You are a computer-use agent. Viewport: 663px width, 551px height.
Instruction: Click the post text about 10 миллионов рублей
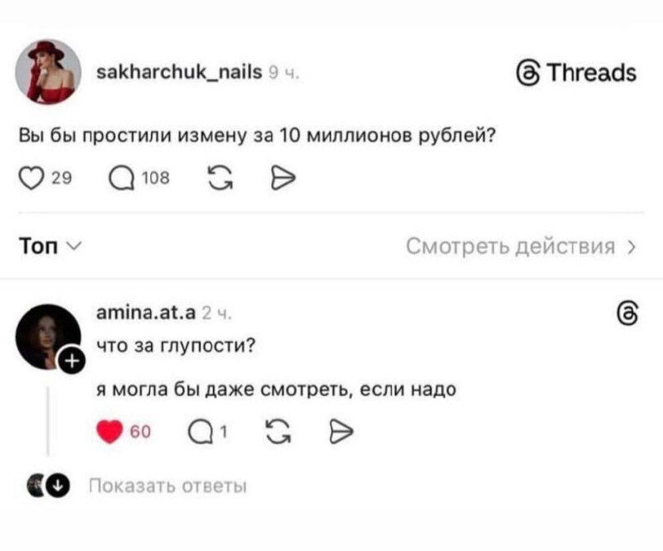[x=257, y=134]
